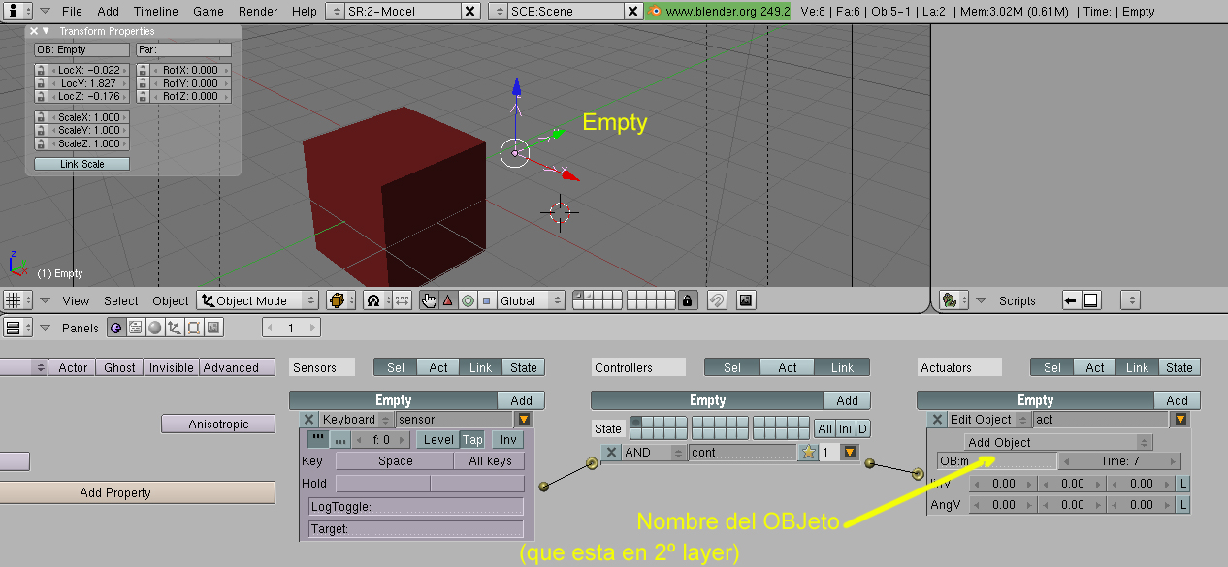The height and width of the screenshot is (567, 1228).
Task: Toggle the LocX lock icon
Action: tap(41, 70)
